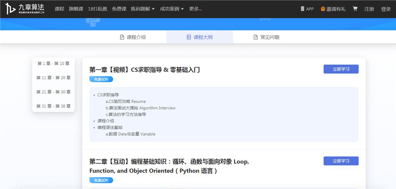Expand the 成功案例 dropdown arrow
The width and height of the screenshot is (396, 189).
[182, 9]
